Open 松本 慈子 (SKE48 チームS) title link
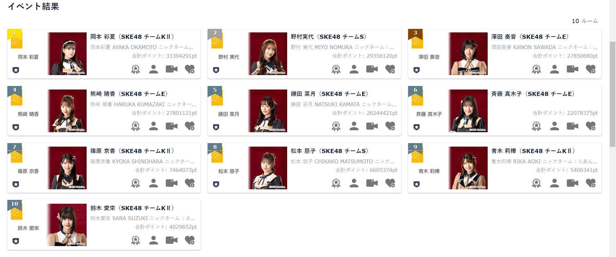 pyautogui.click(x=329, y=151)
